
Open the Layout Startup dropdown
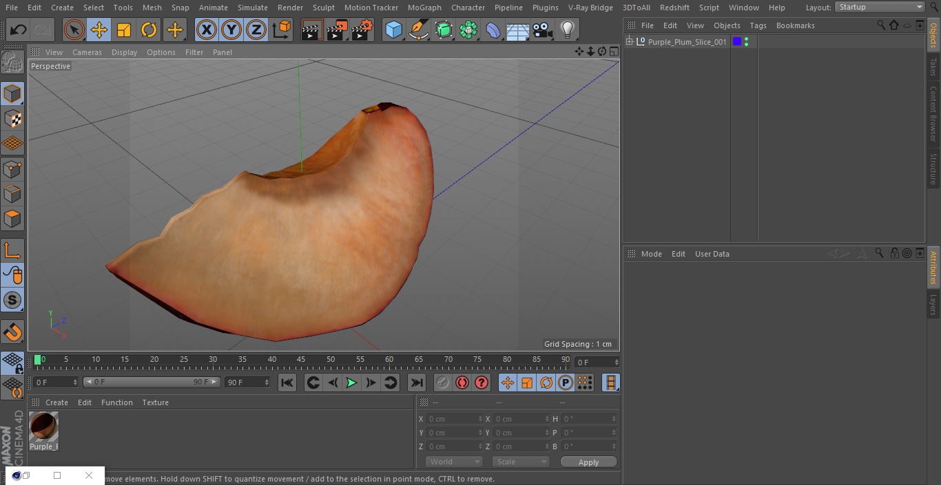click(880, 7)
